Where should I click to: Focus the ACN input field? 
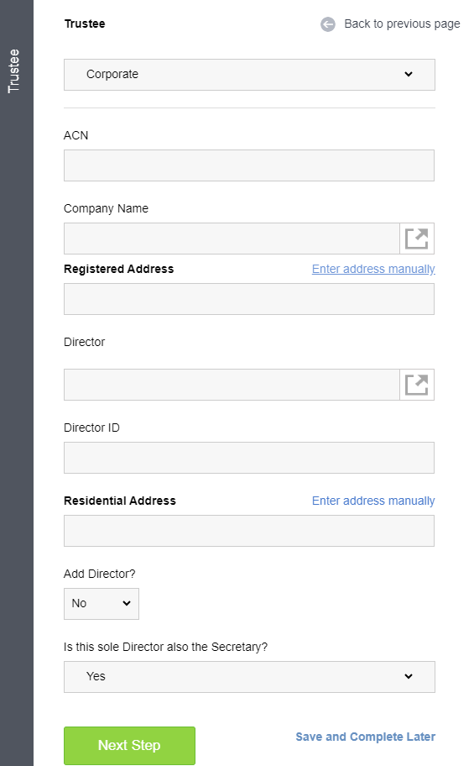(x=249, y=165)
